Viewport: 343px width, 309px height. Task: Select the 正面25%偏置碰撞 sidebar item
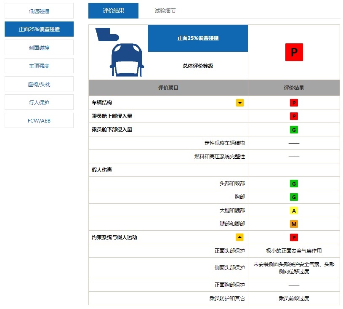[39, 29]
